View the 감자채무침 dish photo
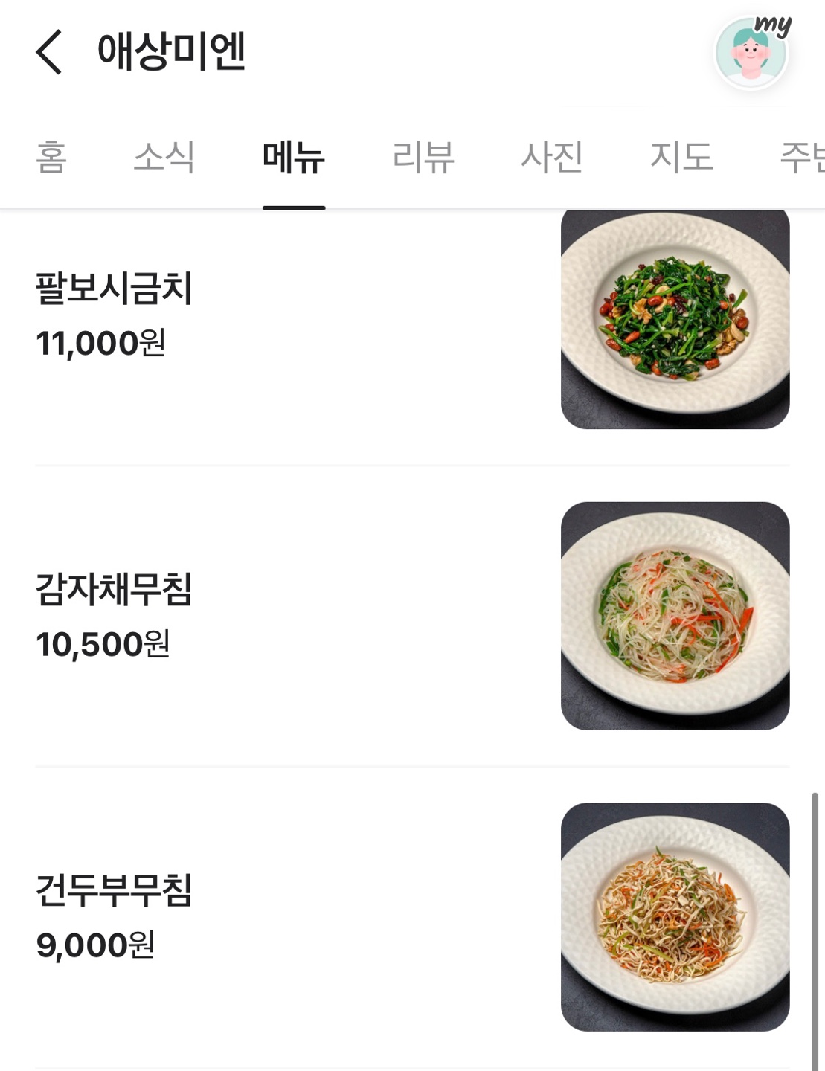The image size is (825, 1071). click(675, 616)
